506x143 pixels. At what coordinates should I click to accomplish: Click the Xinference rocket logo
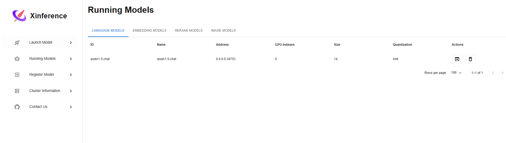coord(19,16)
